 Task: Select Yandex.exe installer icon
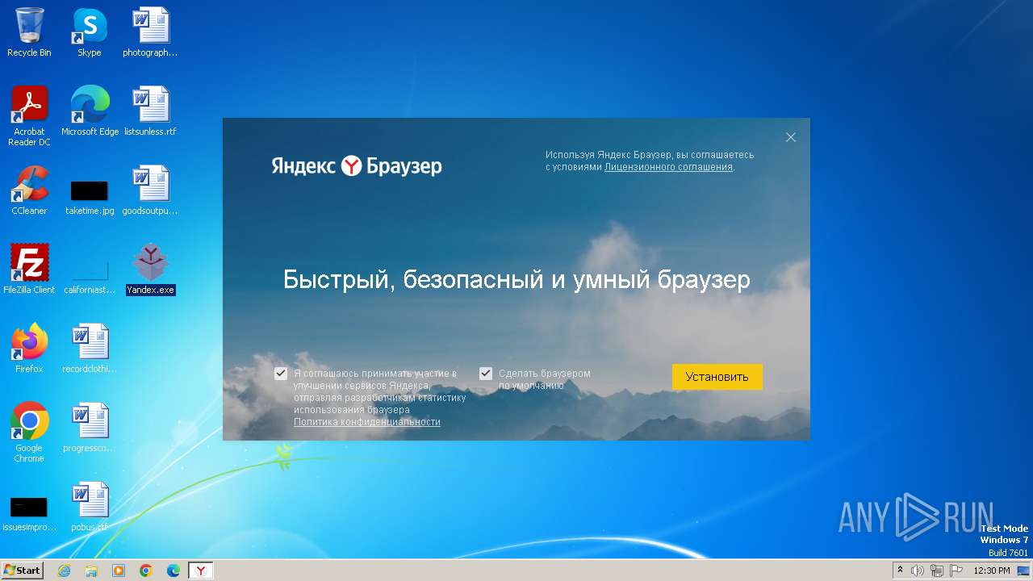tap(150, 270)
